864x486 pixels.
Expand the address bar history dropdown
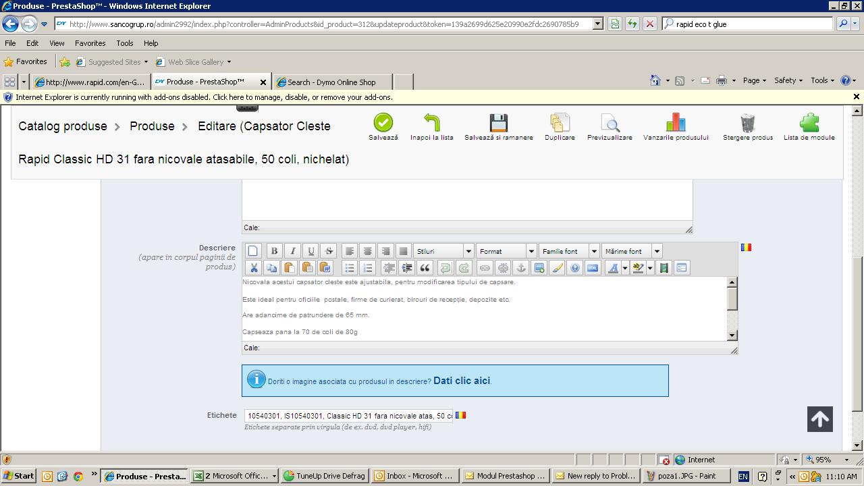point(597,24)
